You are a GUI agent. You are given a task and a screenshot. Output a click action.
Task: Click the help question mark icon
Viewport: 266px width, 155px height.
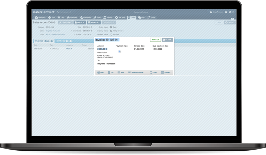point(226,12)
